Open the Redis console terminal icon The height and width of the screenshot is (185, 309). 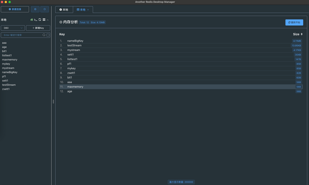tap(36, 20)
